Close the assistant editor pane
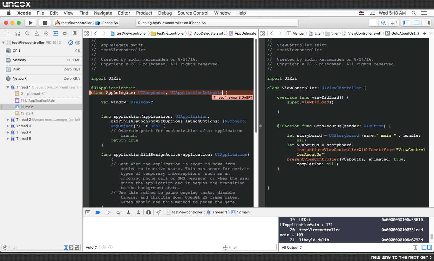This screenshot has width=434, height=261. coord(431,33)
